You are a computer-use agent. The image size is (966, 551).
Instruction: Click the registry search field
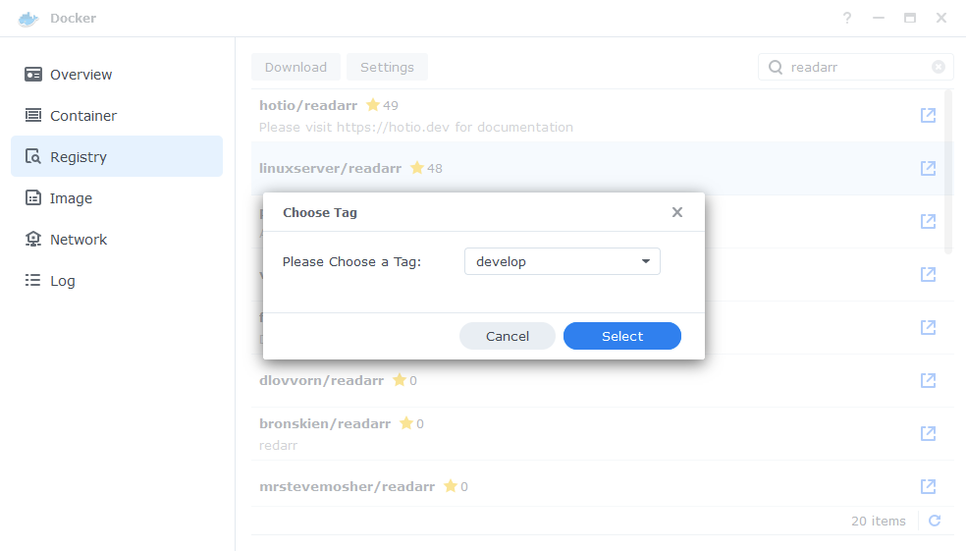[x=855, y=67]
